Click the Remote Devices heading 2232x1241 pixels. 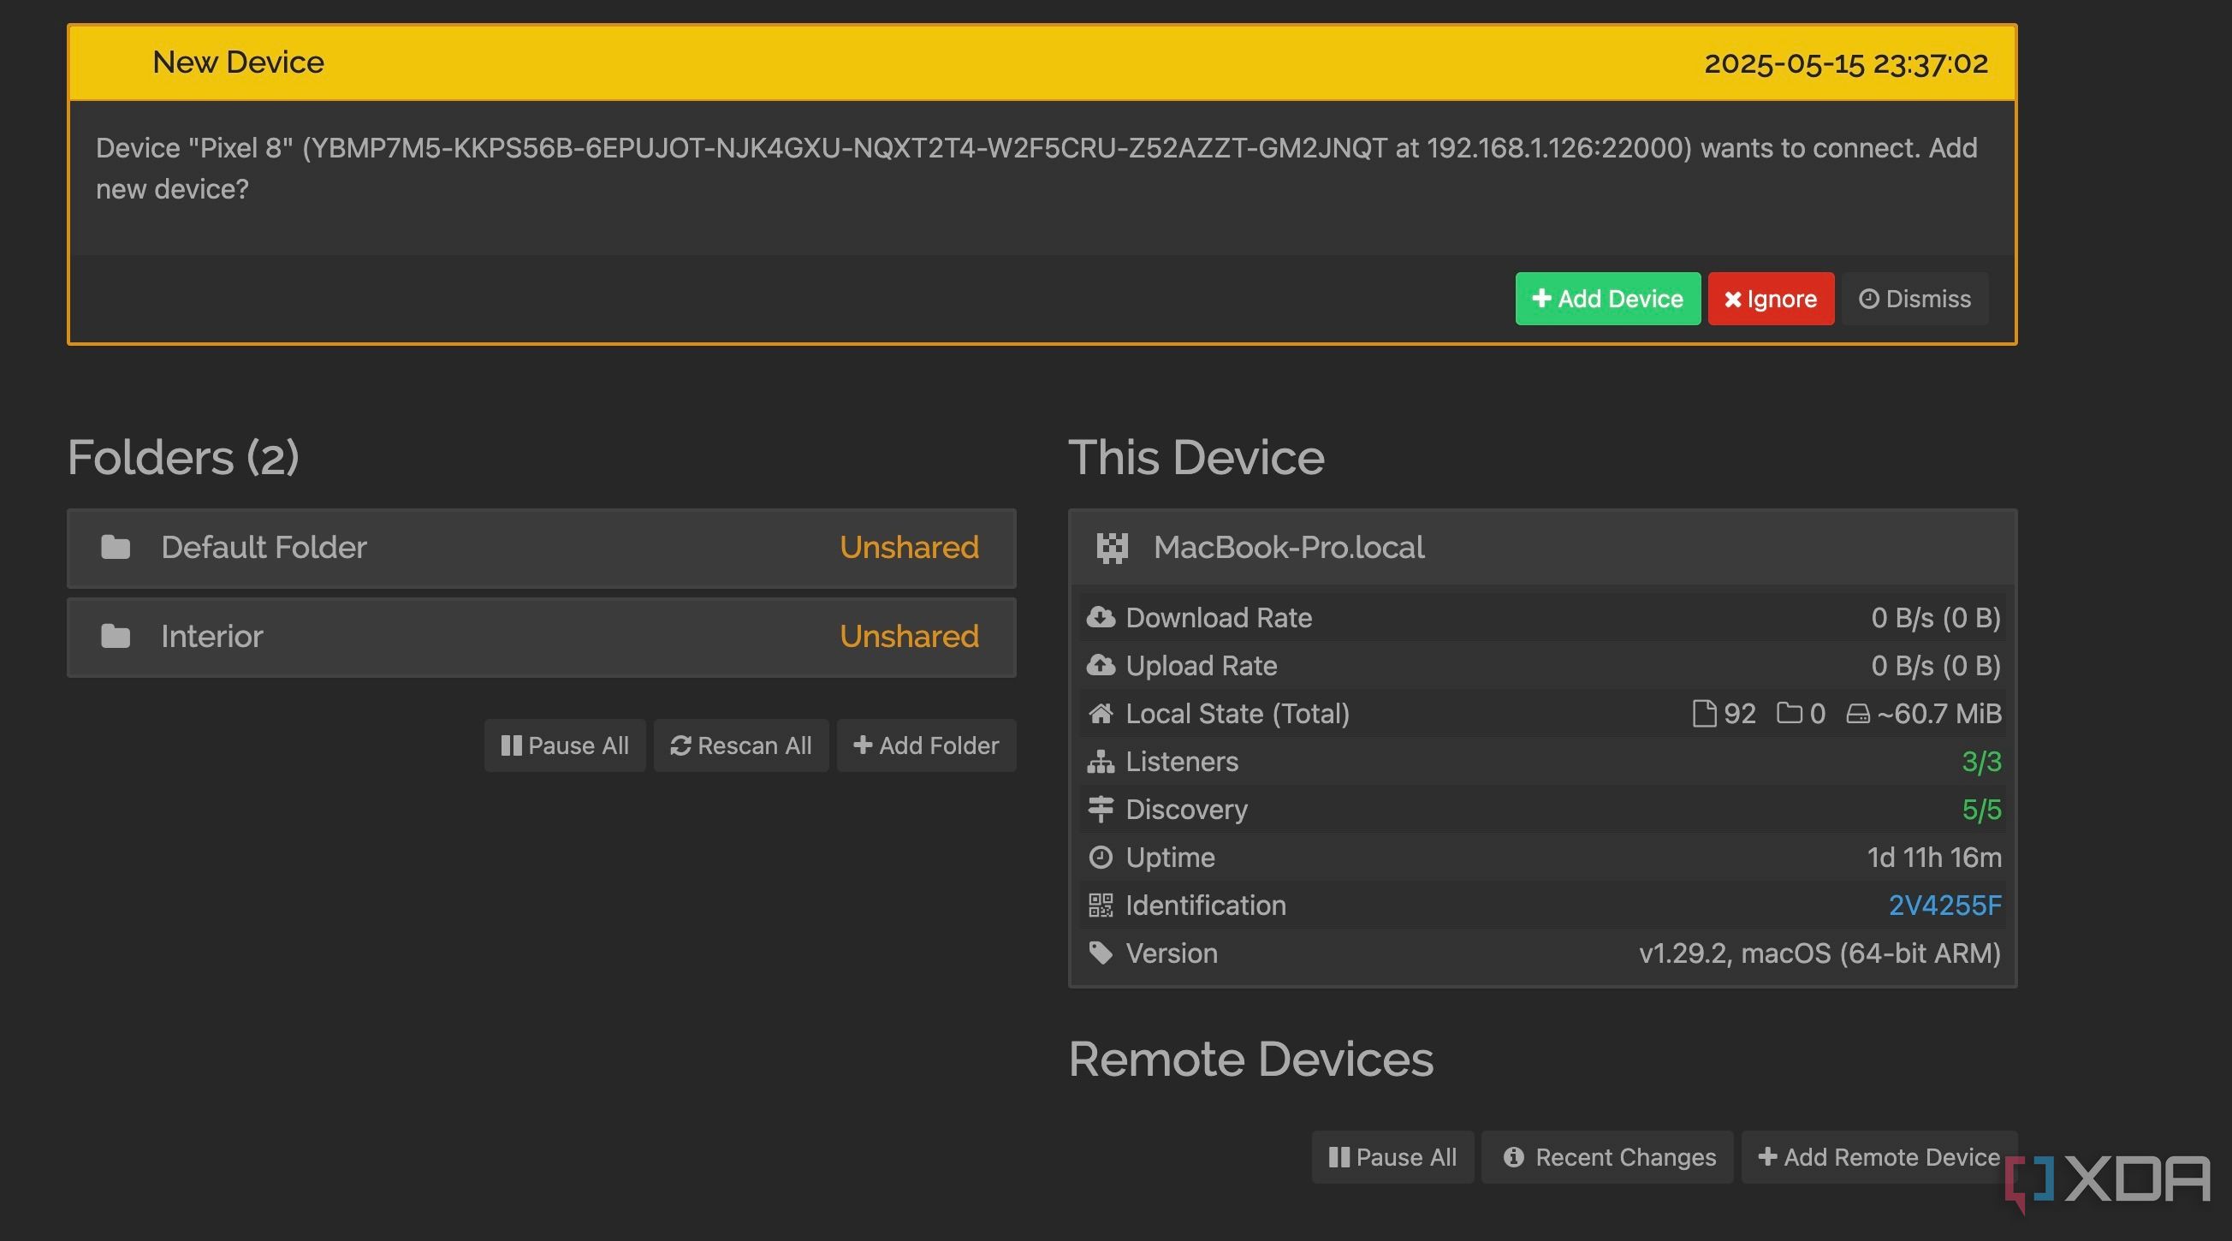click(x=1251, y=1059)
